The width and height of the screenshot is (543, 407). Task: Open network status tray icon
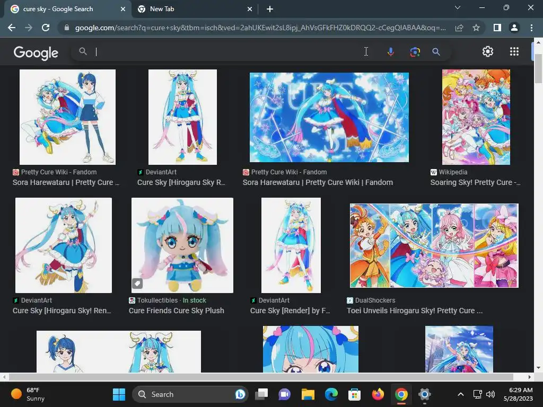(478, 394)
